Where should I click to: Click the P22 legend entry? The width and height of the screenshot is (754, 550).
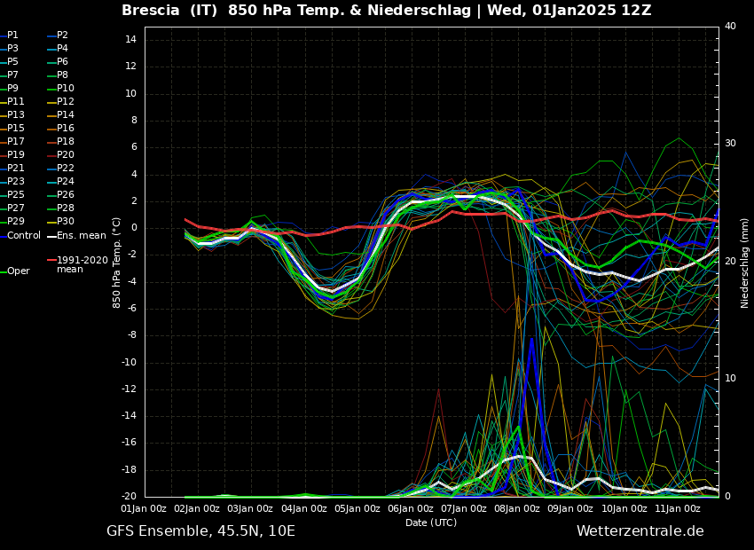click(x=60, y=169)
